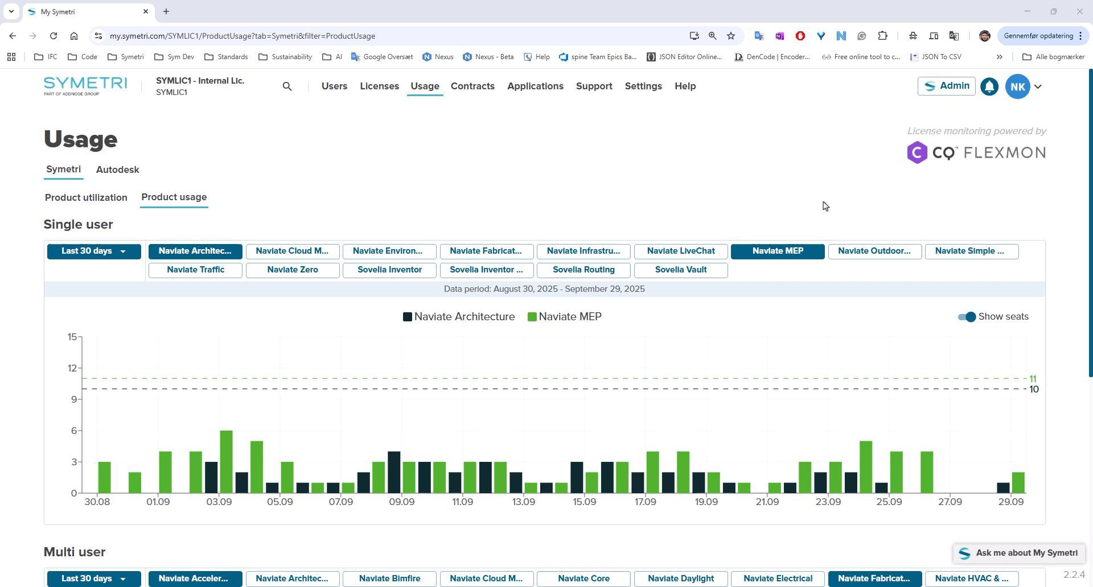Deselect Naviate MEP product filter
The height and width of the screenshot is (587, 1093).
(778, 251)
